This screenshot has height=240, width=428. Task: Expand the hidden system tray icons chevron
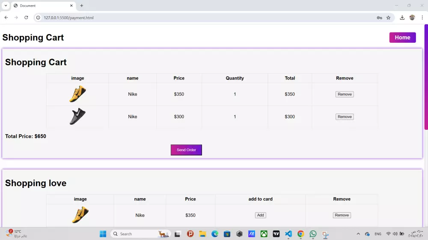358,234
